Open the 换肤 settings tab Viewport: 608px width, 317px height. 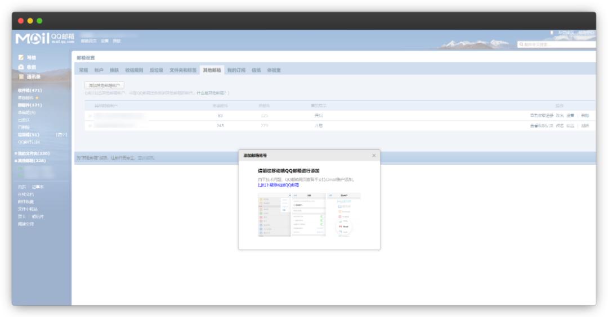coord(114,70)
